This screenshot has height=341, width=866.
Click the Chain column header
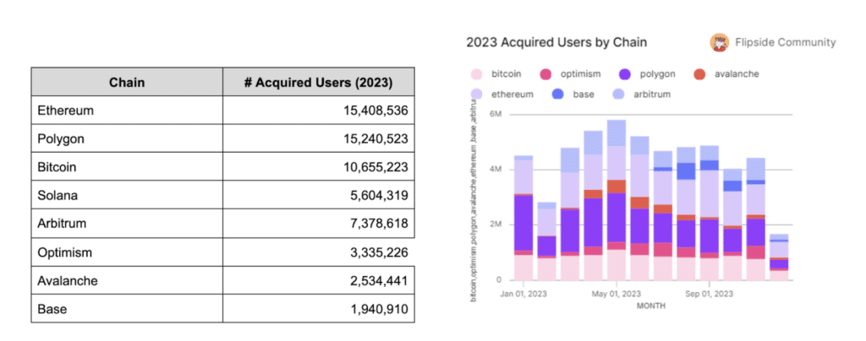(x=127, y=82)
